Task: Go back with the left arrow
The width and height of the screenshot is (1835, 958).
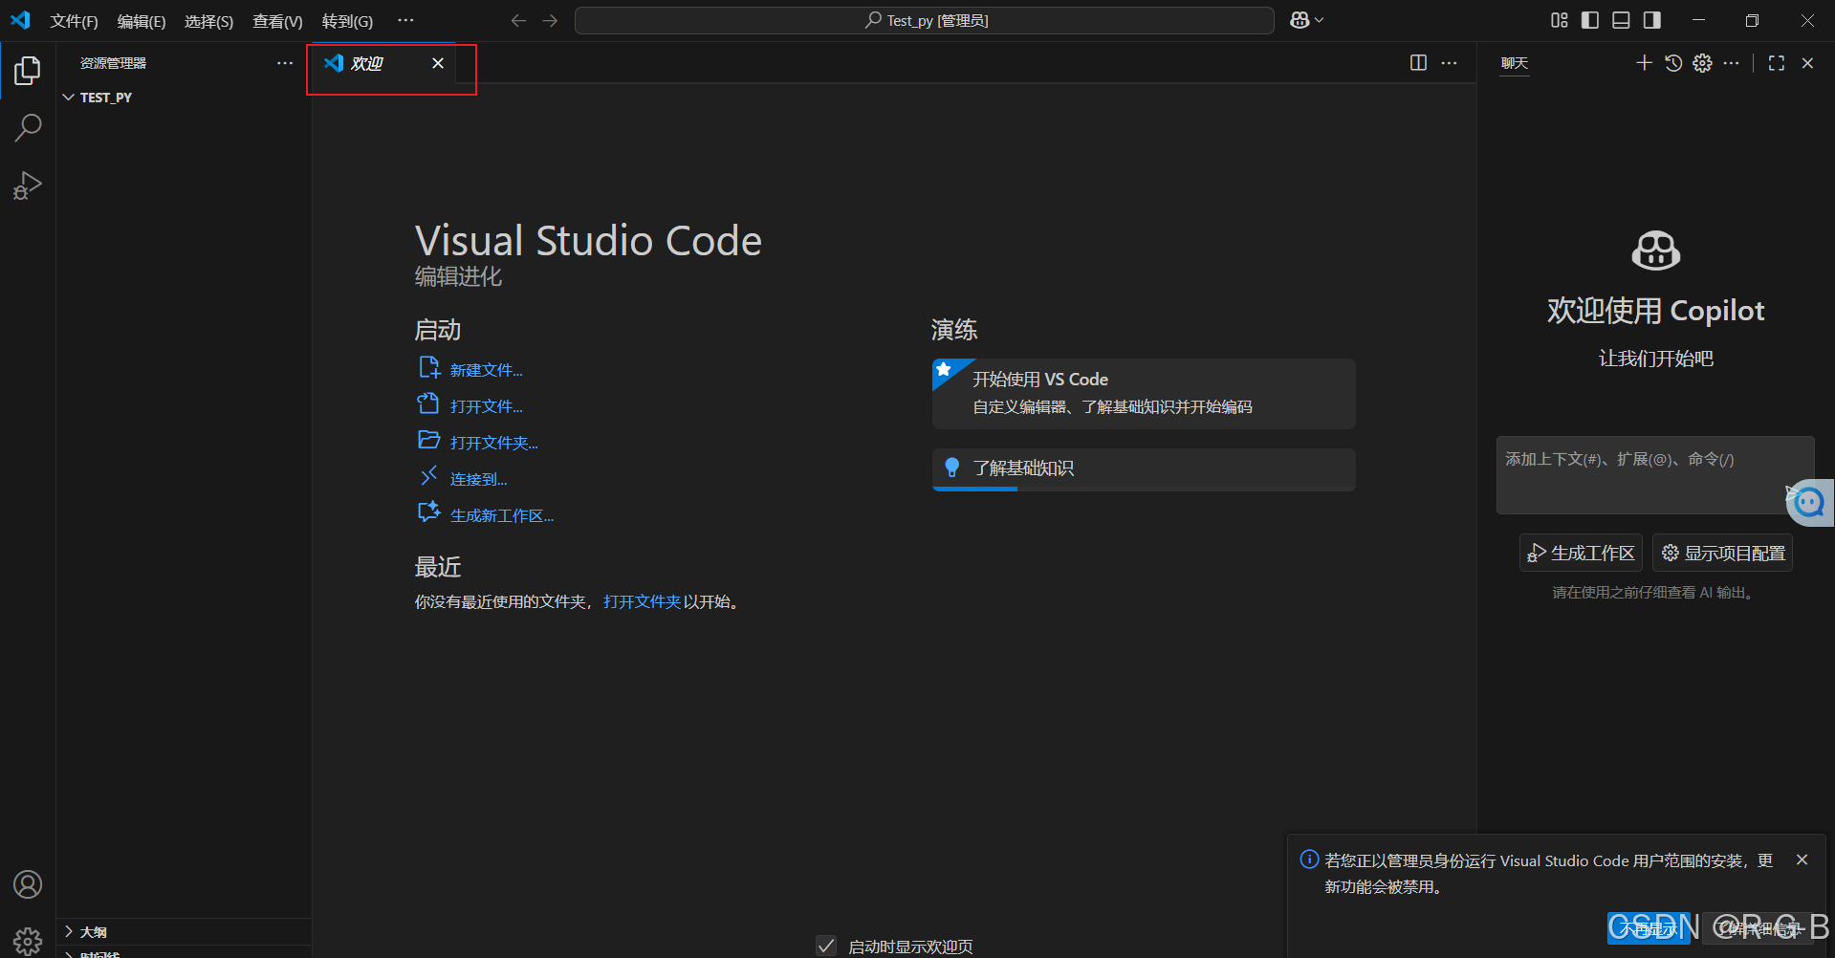Action: tap(518, 20)
